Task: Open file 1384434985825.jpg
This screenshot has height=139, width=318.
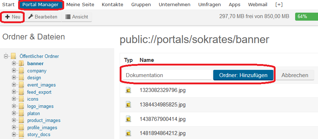Action: click(x=163, y=105)
